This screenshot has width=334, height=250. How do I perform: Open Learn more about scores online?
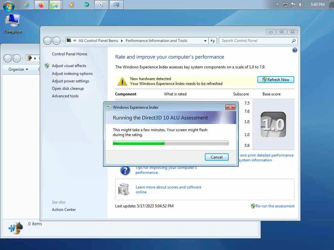coord(168,189)
